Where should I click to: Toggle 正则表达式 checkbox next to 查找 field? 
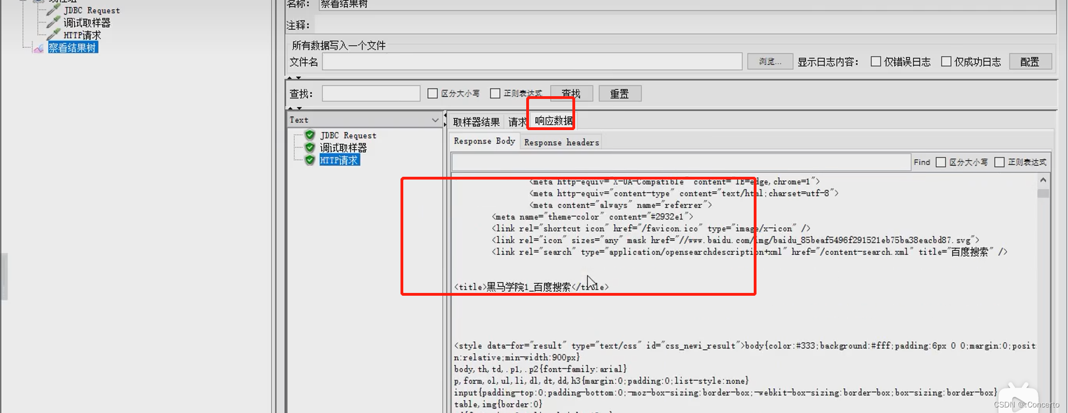tap(495, 93)
